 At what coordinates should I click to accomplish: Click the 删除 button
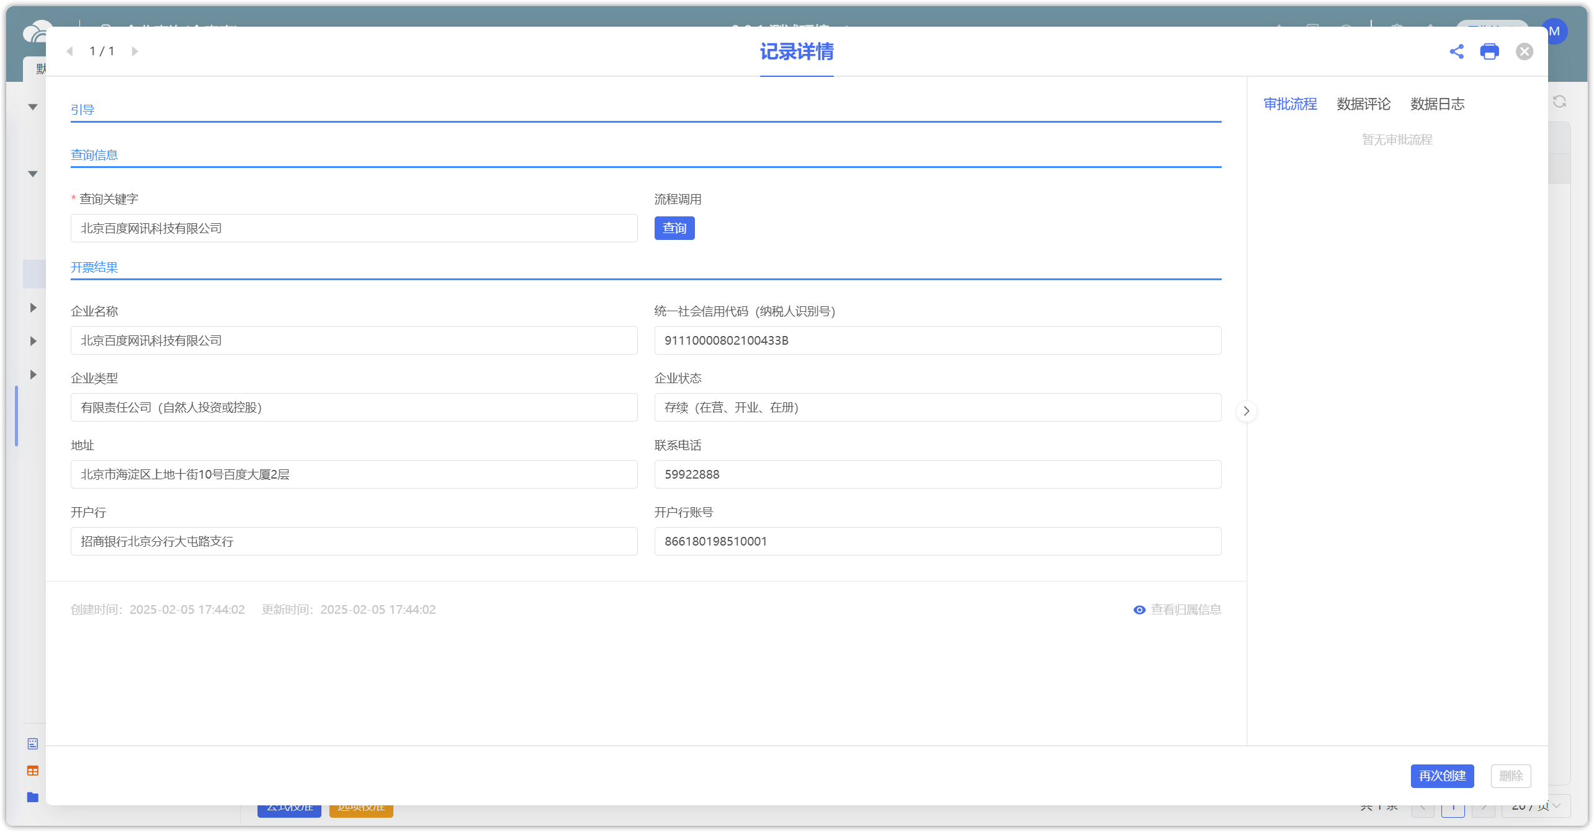pyautogui.click(x=1511, y=776)
